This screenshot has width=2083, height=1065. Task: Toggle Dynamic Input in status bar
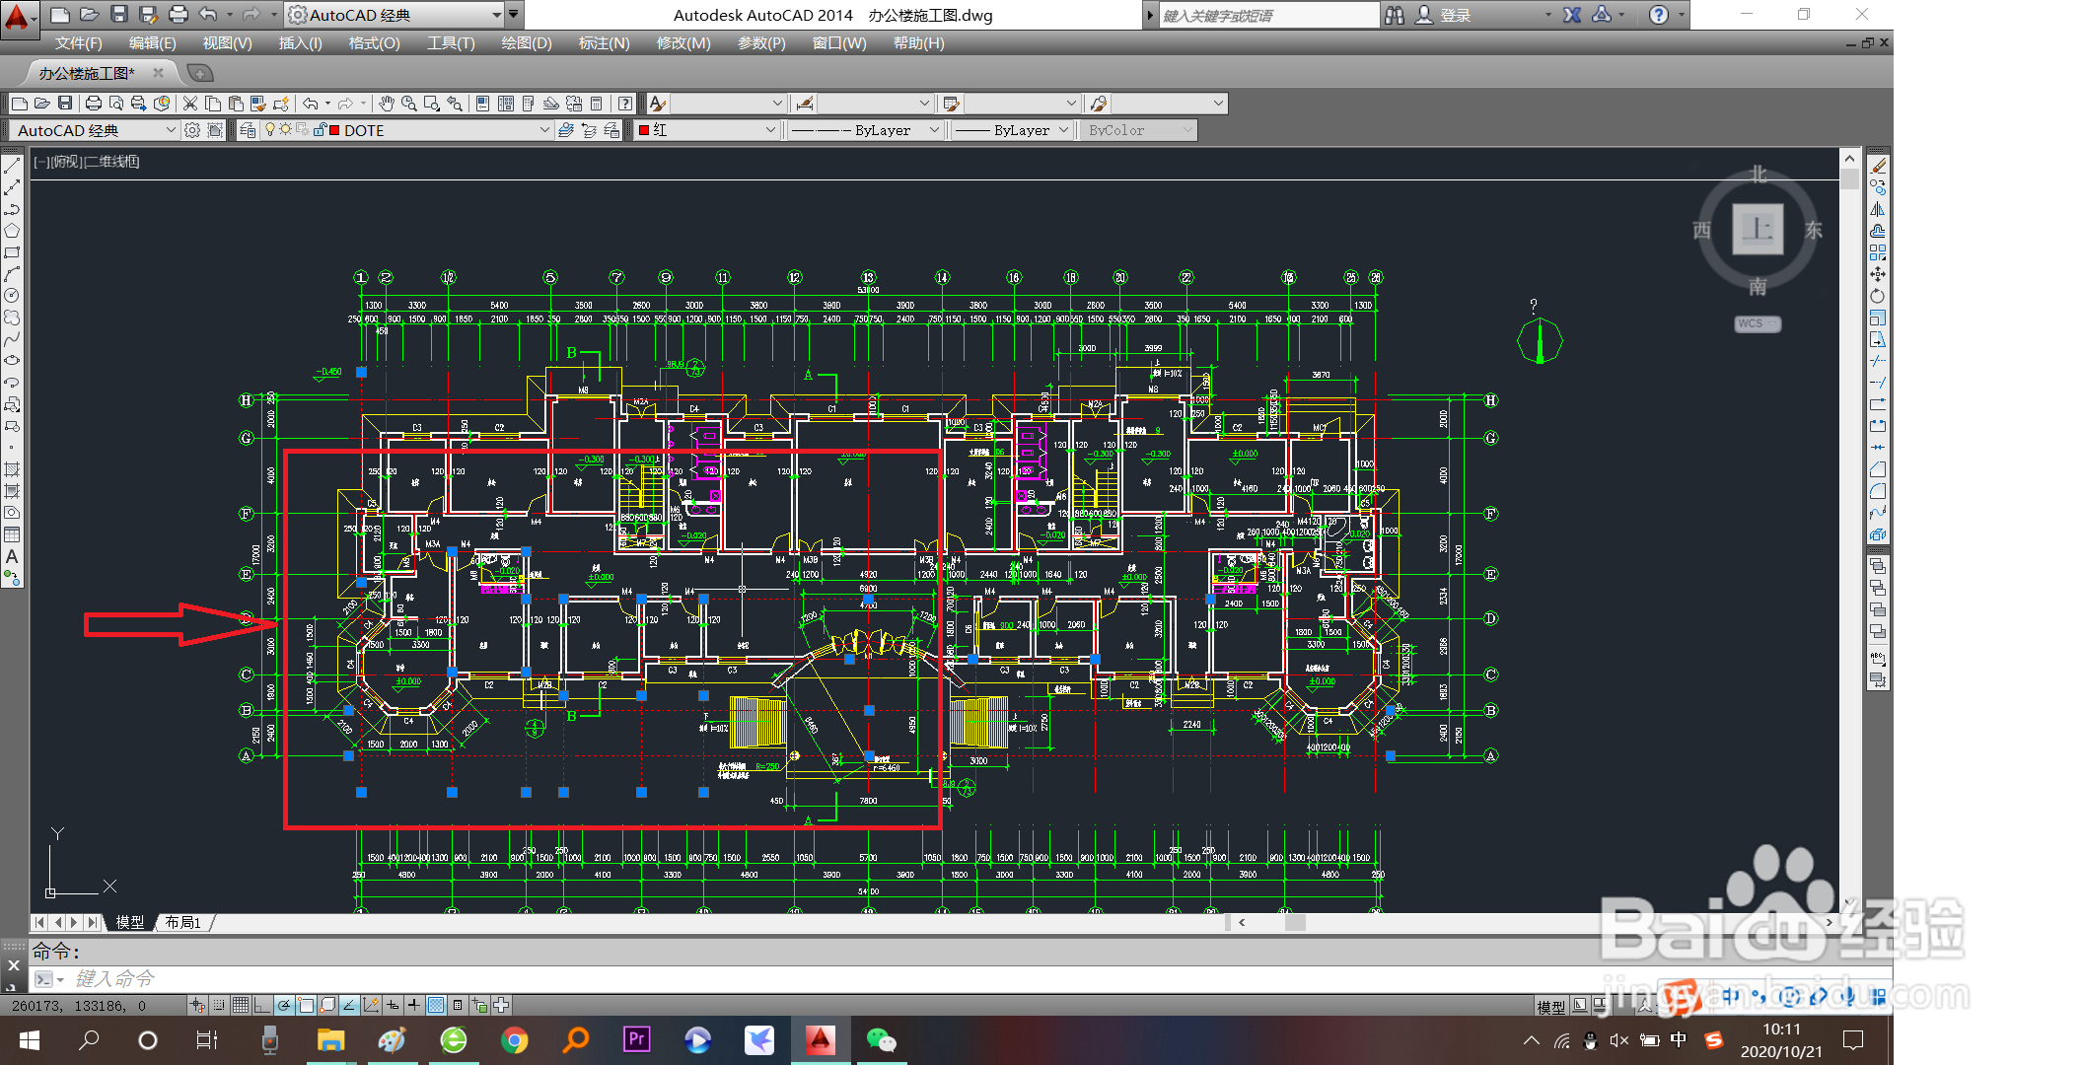coord(393,1005)
